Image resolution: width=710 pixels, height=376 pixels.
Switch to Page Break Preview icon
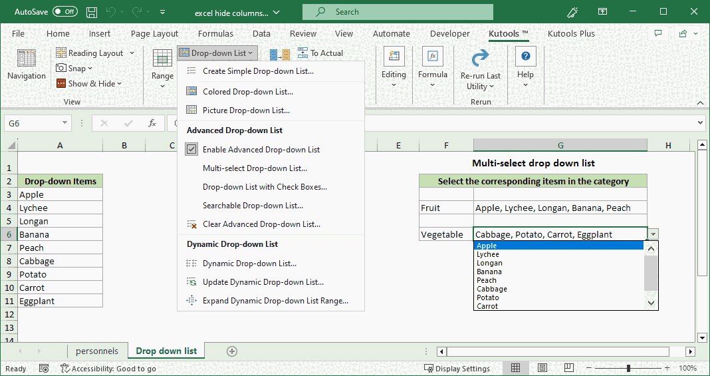(568, 368)
